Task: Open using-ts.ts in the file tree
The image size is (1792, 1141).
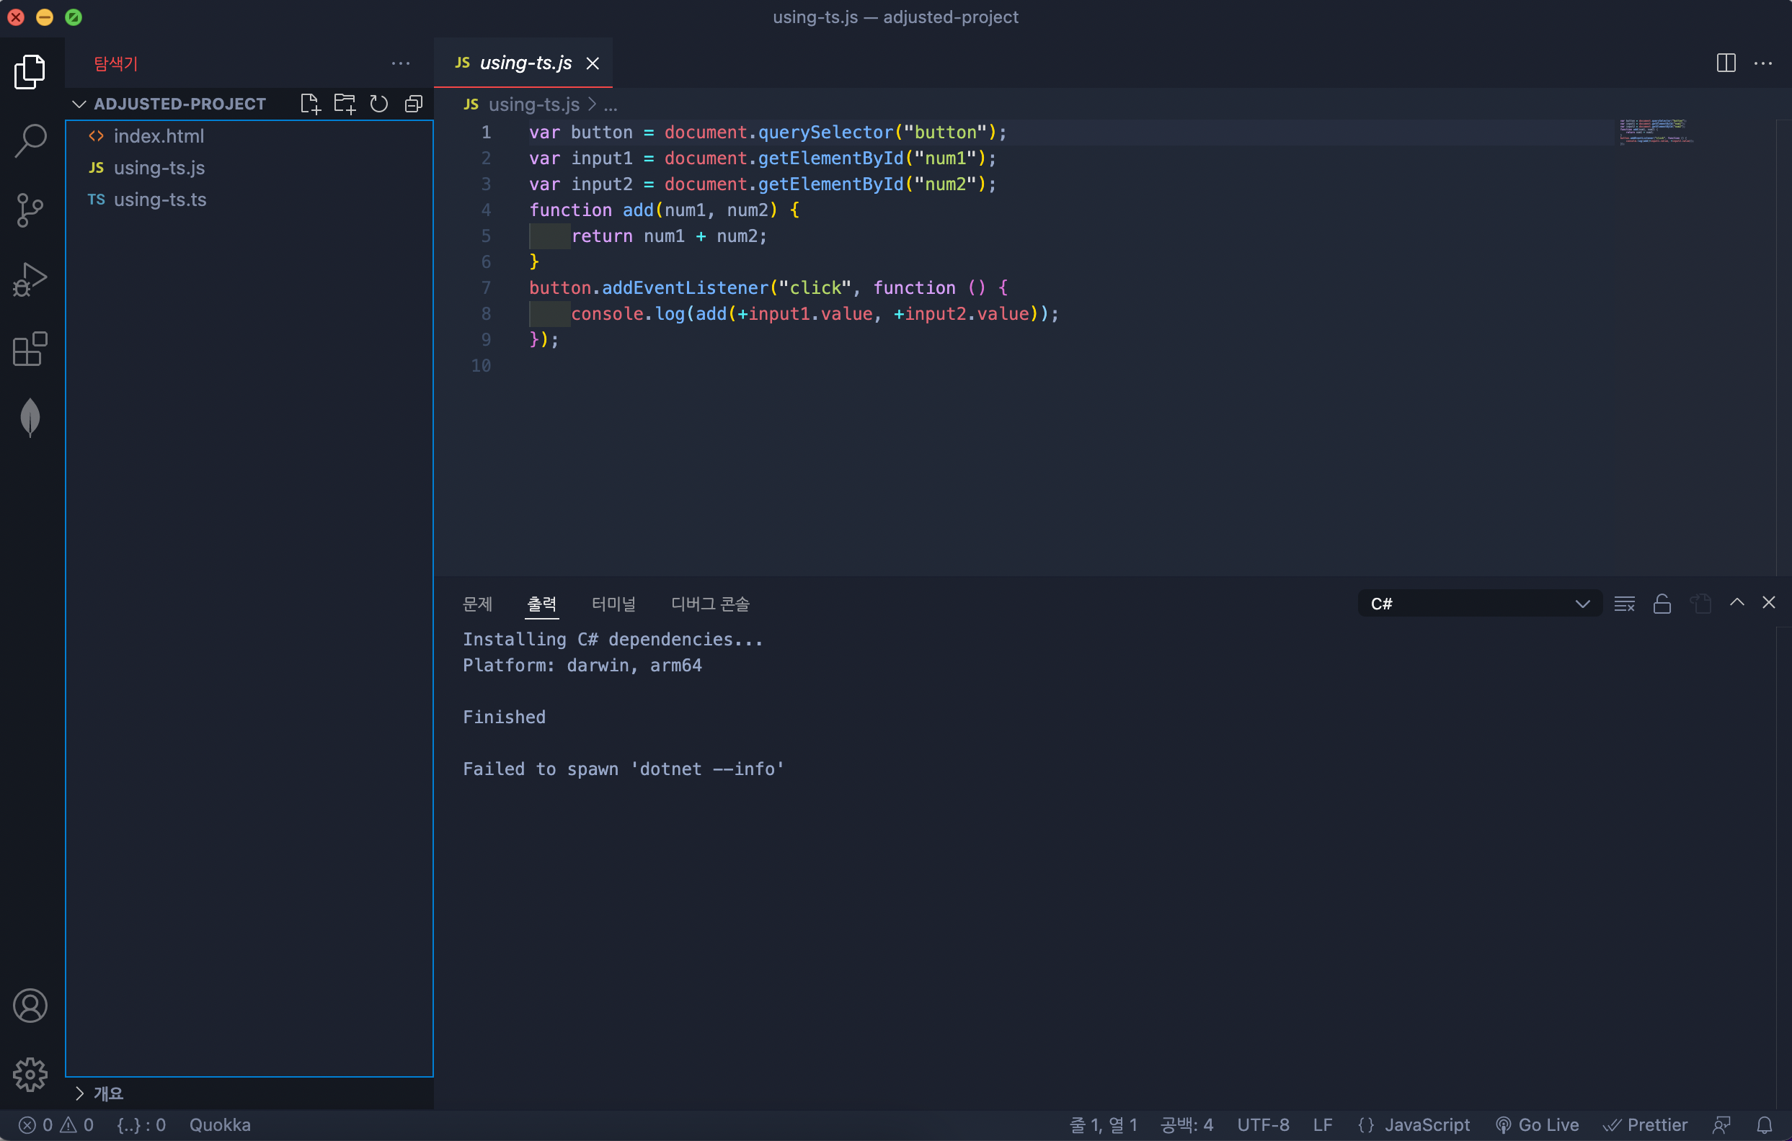Action: (160, 200)
